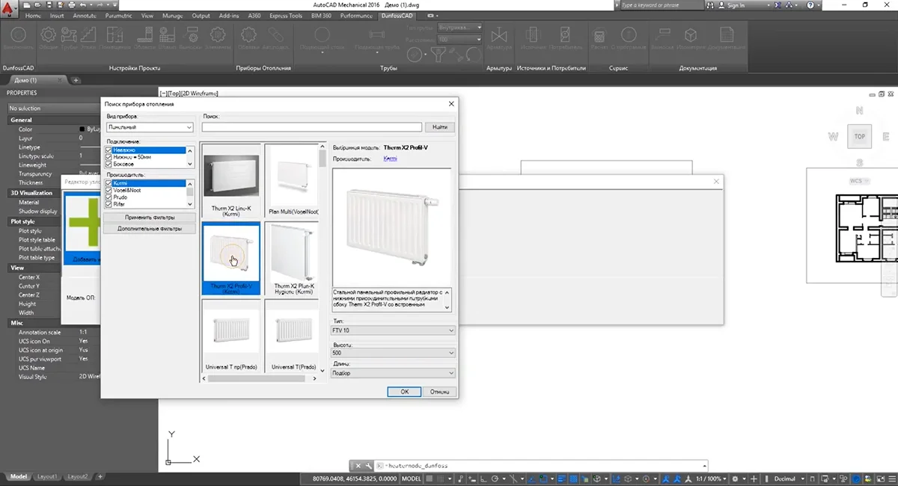898x486 pixels.
Task: Click the TOP face of the ViewCube
Action: pos(860,137)
